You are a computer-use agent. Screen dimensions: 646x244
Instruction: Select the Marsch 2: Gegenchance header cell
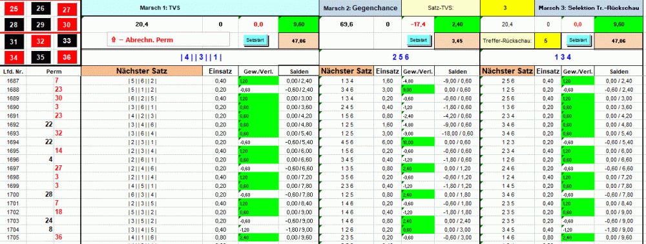(x=360, y=8)
